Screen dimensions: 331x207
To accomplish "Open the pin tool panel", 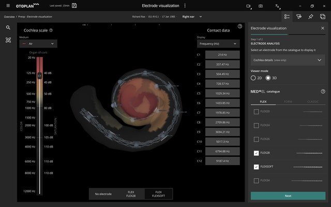I will pos(311,17).
